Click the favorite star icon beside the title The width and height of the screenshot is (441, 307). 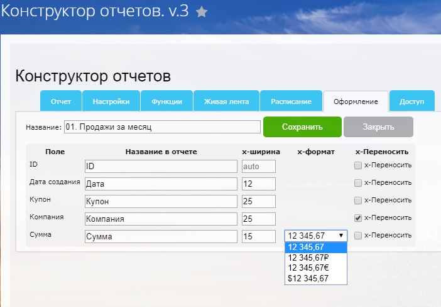click(x=202, y=13)
